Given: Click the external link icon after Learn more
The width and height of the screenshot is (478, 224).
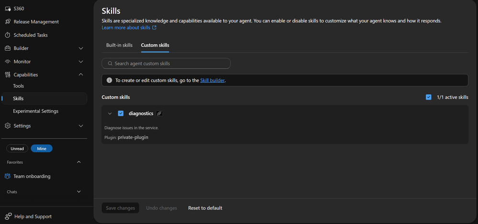Looking at the screenshot, I should (154, 28).
